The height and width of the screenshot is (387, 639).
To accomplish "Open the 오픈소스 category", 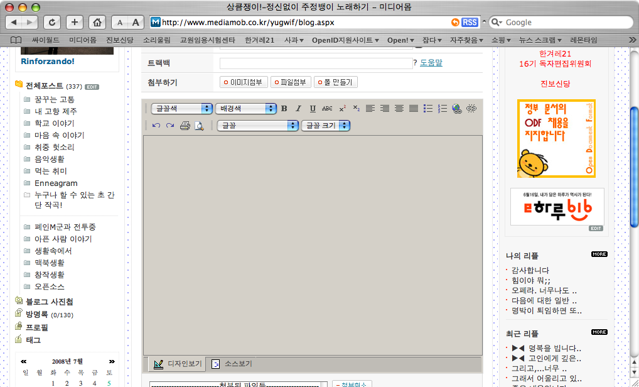I will pyautogui.click(x=50, y=286).
